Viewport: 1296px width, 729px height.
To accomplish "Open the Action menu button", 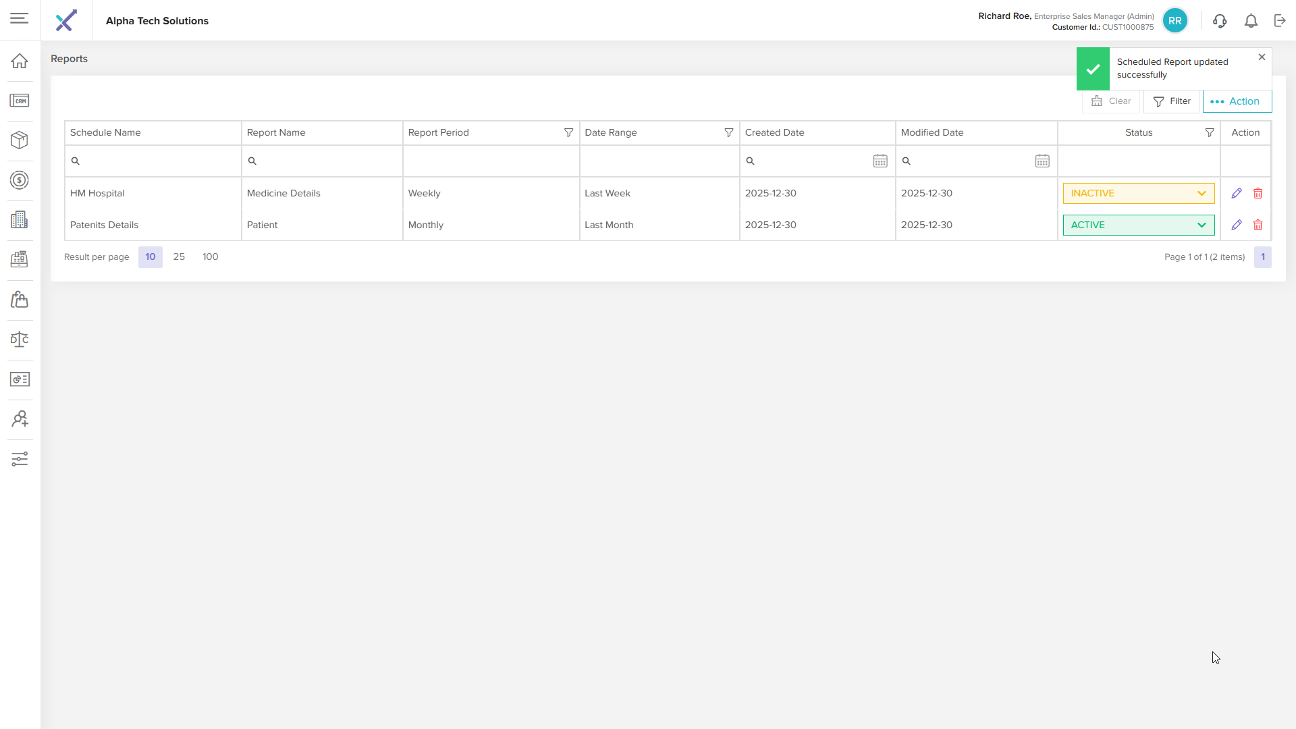I will [1237, 101].
